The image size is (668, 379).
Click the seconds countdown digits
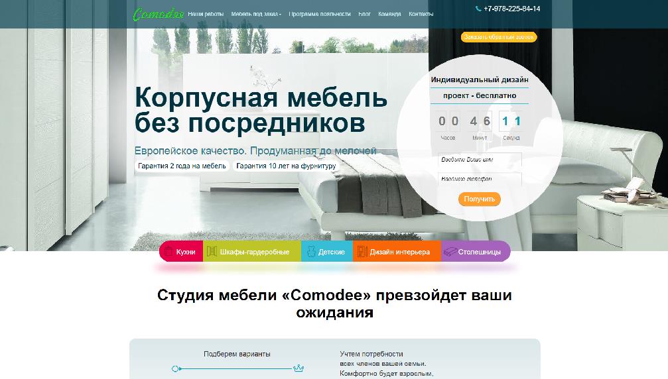(x=511, y=121)
